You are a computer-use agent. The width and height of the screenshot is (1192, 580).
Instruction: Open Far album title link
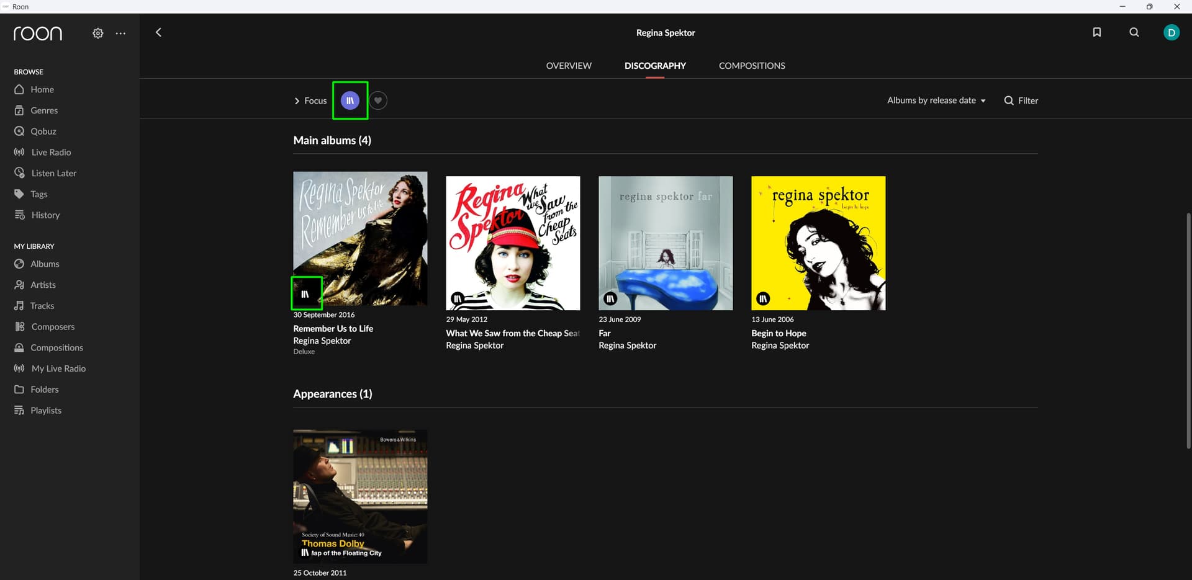coord(605,334)
